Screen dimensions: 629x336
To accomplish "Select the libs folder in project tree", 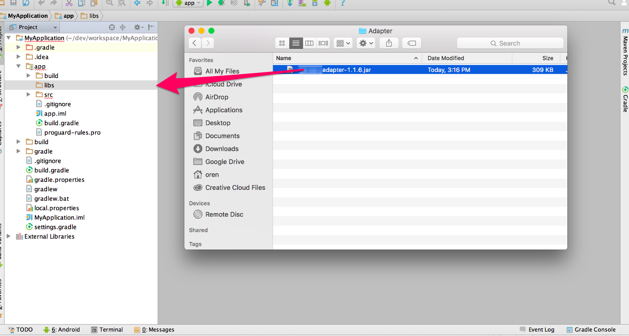I will click(x=49, y=85).
